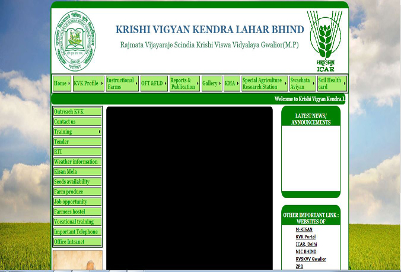Visit the NIC BHIND link
The height and width of the screenshot is (272, 401).
click(x=306, y=252)
